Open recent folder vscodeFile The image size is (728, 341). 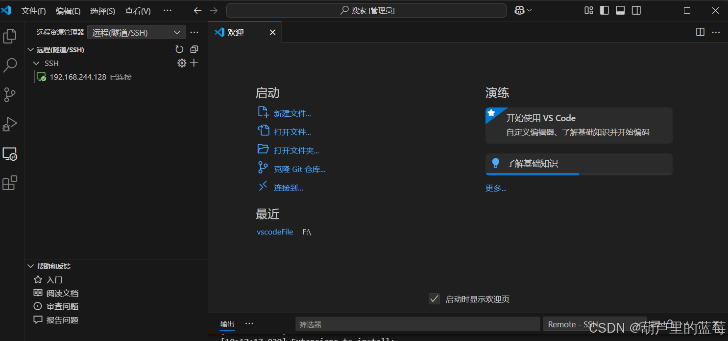pos(275,232)
